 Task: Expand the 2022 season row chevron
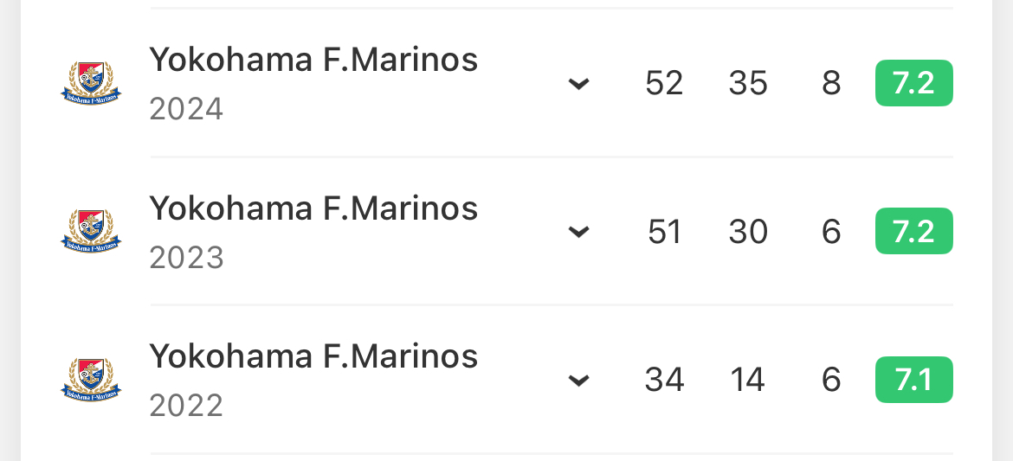coord(578,380)
